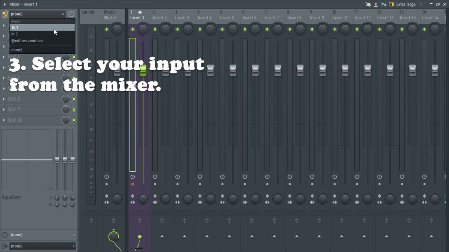Expand Slot 9 options arrow
The image size is (449, 252).
(4, 109)
